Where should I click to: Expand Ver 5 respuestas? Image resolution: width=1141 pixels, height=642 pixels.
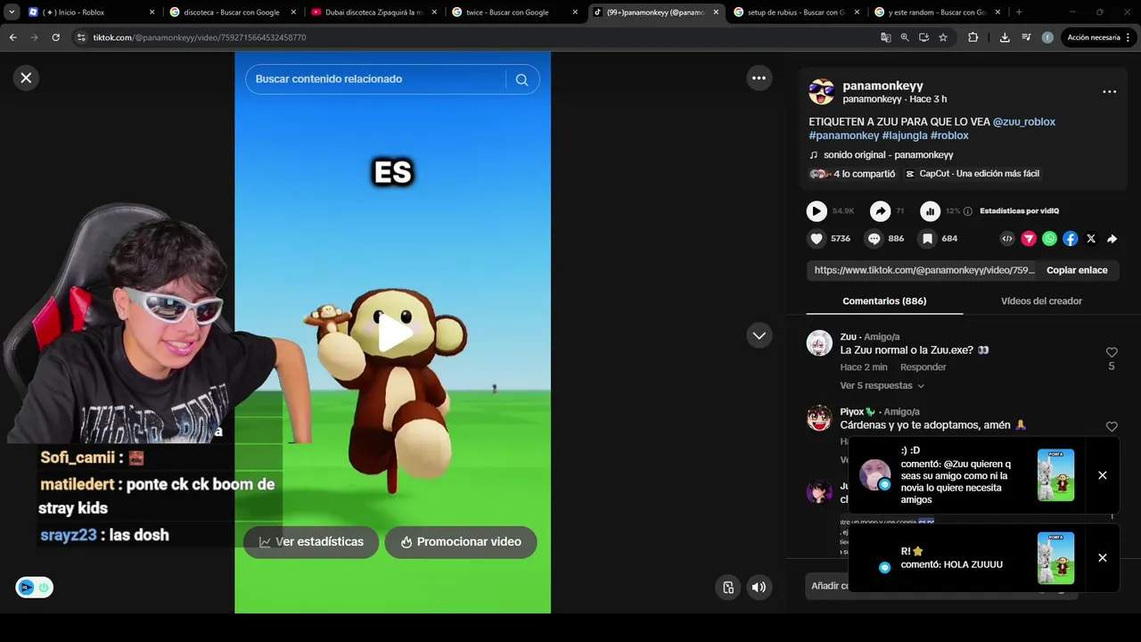[882, 386]
